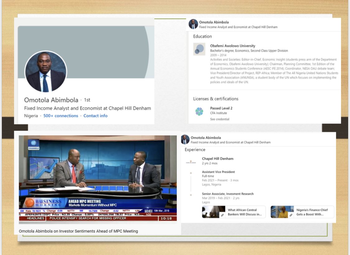The image size is (350, 255).
Task: Click the 'Fixed Income Analyst and Economist' headline on the profile card
Action: [x=87, y=108]
